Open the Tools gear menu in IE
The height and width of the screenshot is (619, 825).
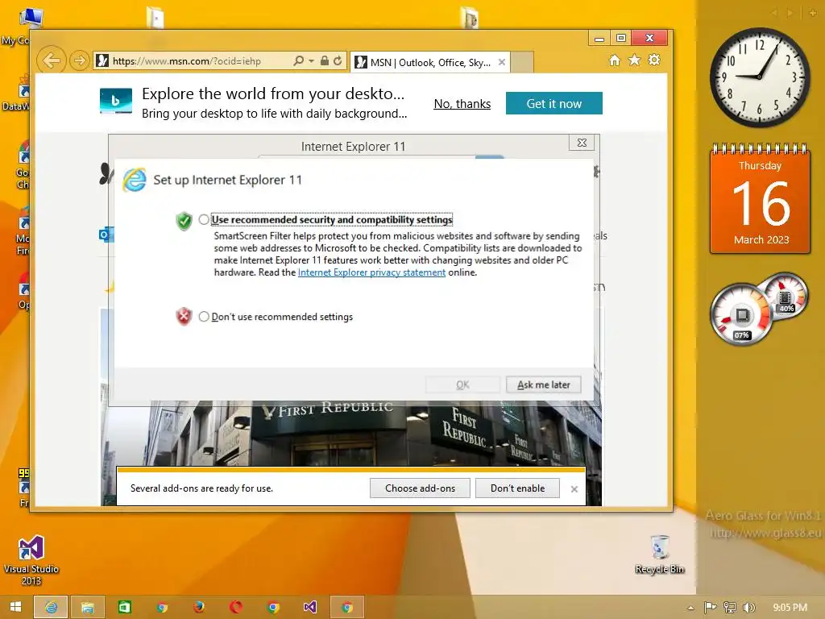654,60
